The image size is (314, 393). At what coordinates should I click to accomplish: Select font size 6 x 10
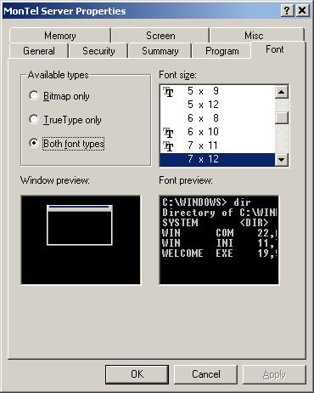217,132
